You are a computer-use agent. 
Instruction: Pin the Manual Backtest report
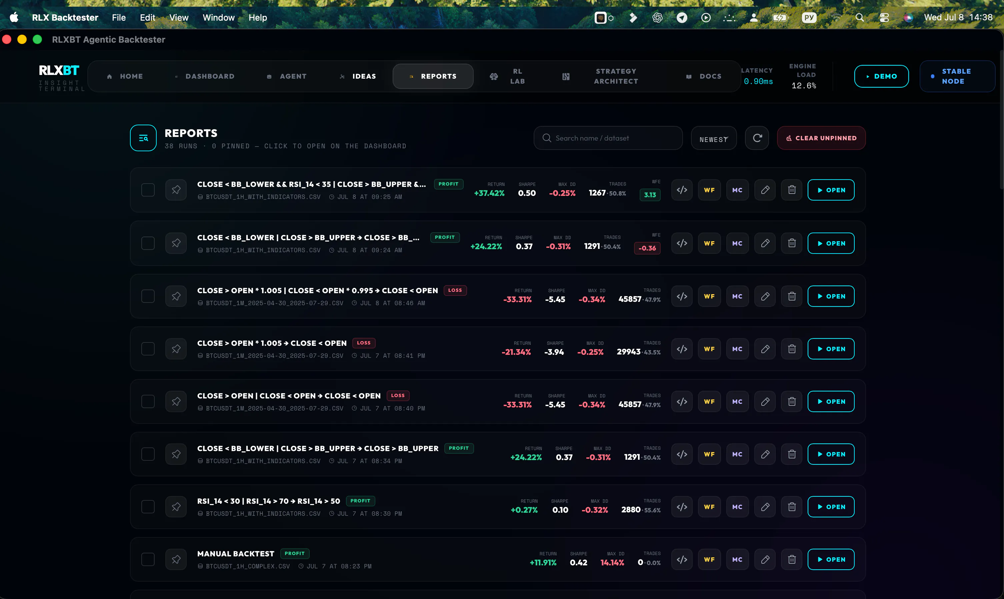click(x=176, y=559)
